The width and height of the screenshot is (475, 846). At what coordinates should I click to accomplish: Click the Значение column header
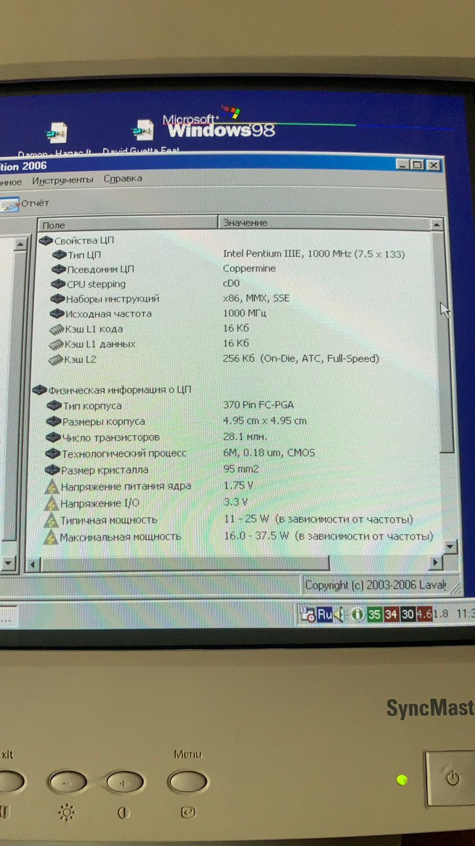[x=325, y=223]
